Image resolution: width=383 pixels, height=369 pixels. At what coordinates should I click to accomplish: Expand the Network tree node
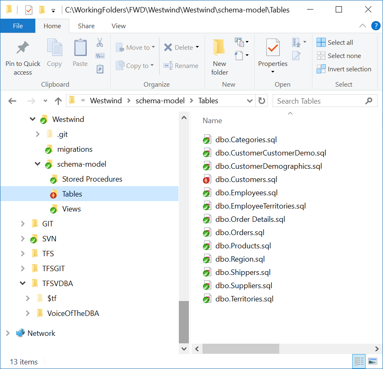[8, 333]
